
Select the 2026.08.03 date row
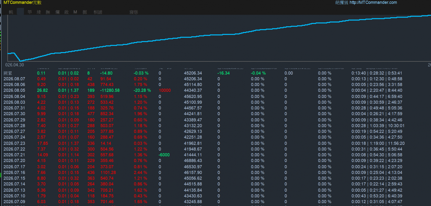[x=215, y=102]
